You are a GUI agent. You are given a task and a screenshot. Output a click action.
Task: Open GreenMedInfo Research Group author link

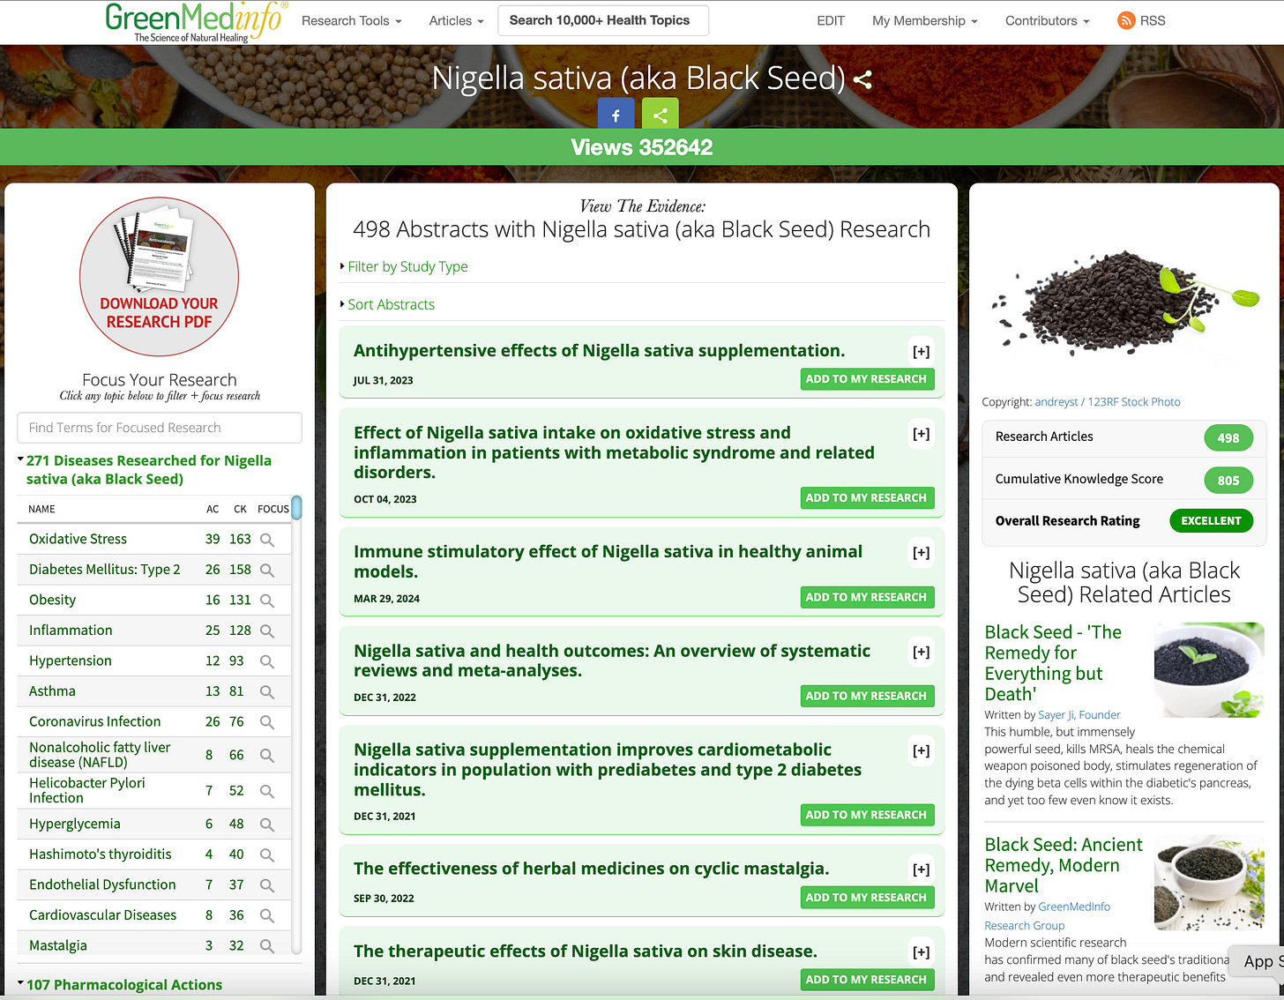tap(1048, 915)
